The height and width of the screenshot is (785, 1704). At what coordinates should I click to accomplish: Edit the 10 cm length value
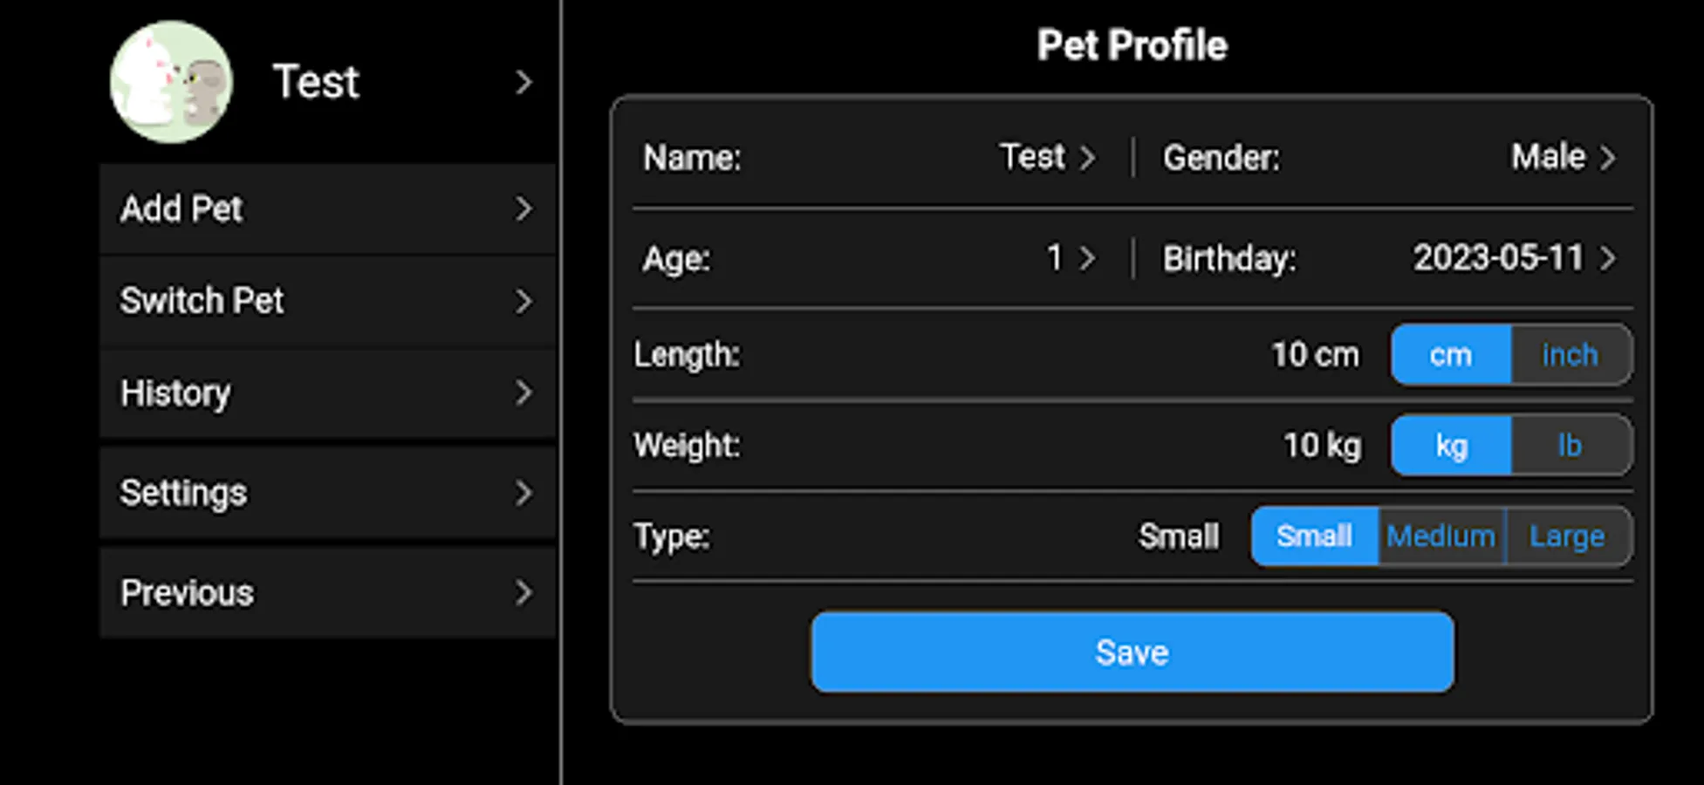click(x=1314, y=355)
